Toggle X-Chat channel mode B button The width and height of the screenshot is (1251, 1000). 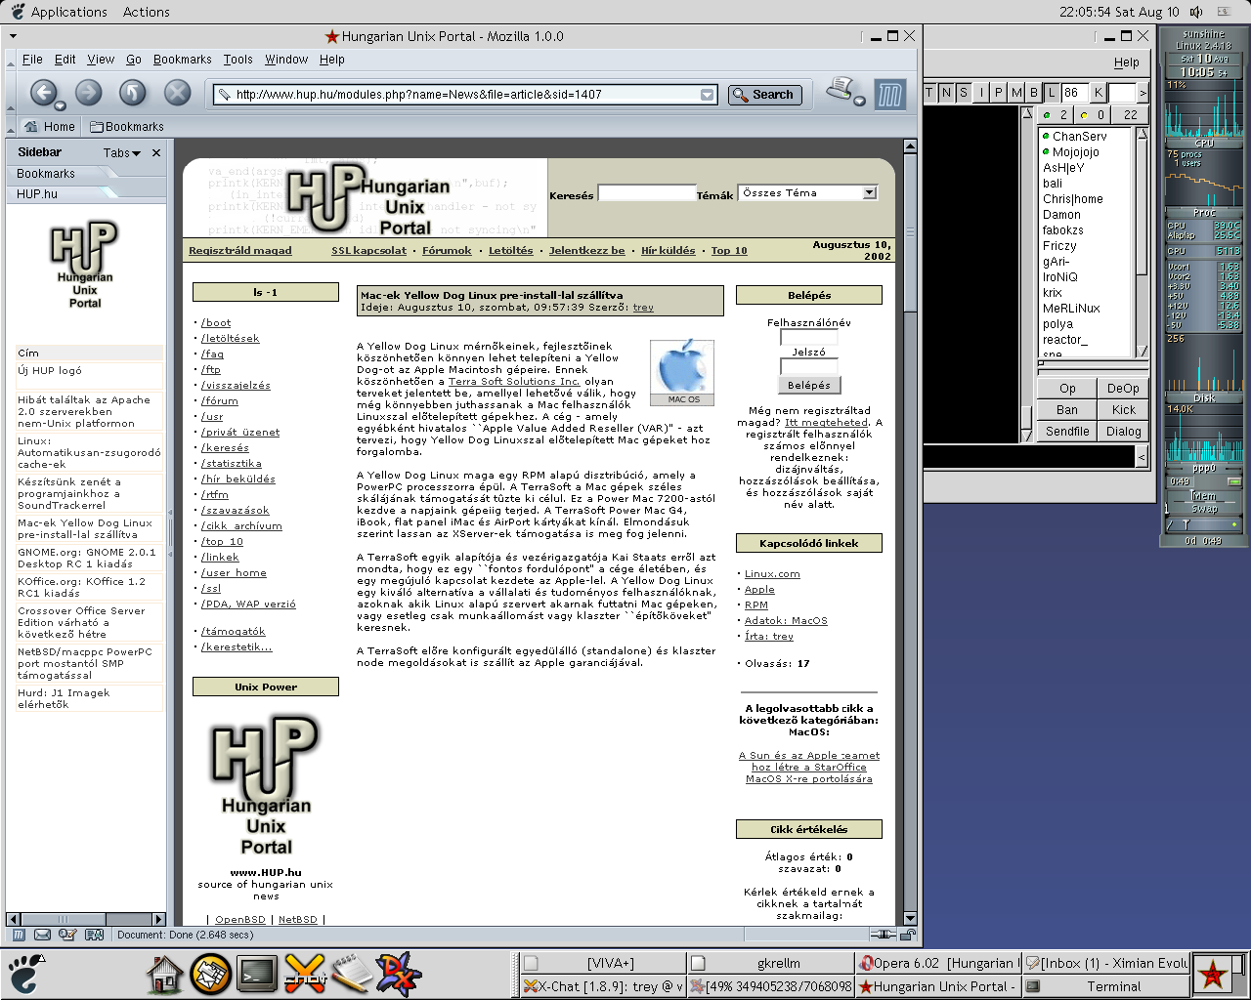click(x=1034, y=93)
